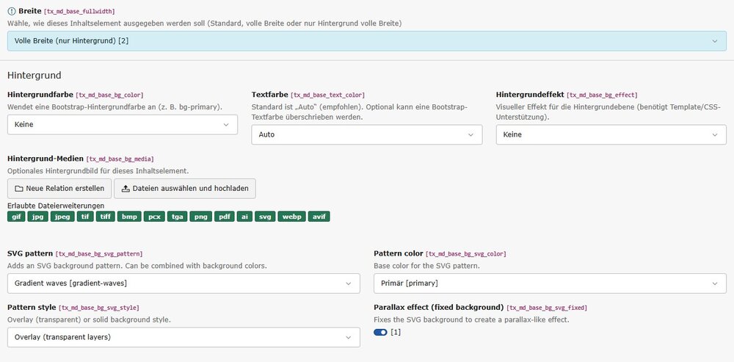
Task: Toggle the Parallax effect switch off
Action: click(380, 333)
